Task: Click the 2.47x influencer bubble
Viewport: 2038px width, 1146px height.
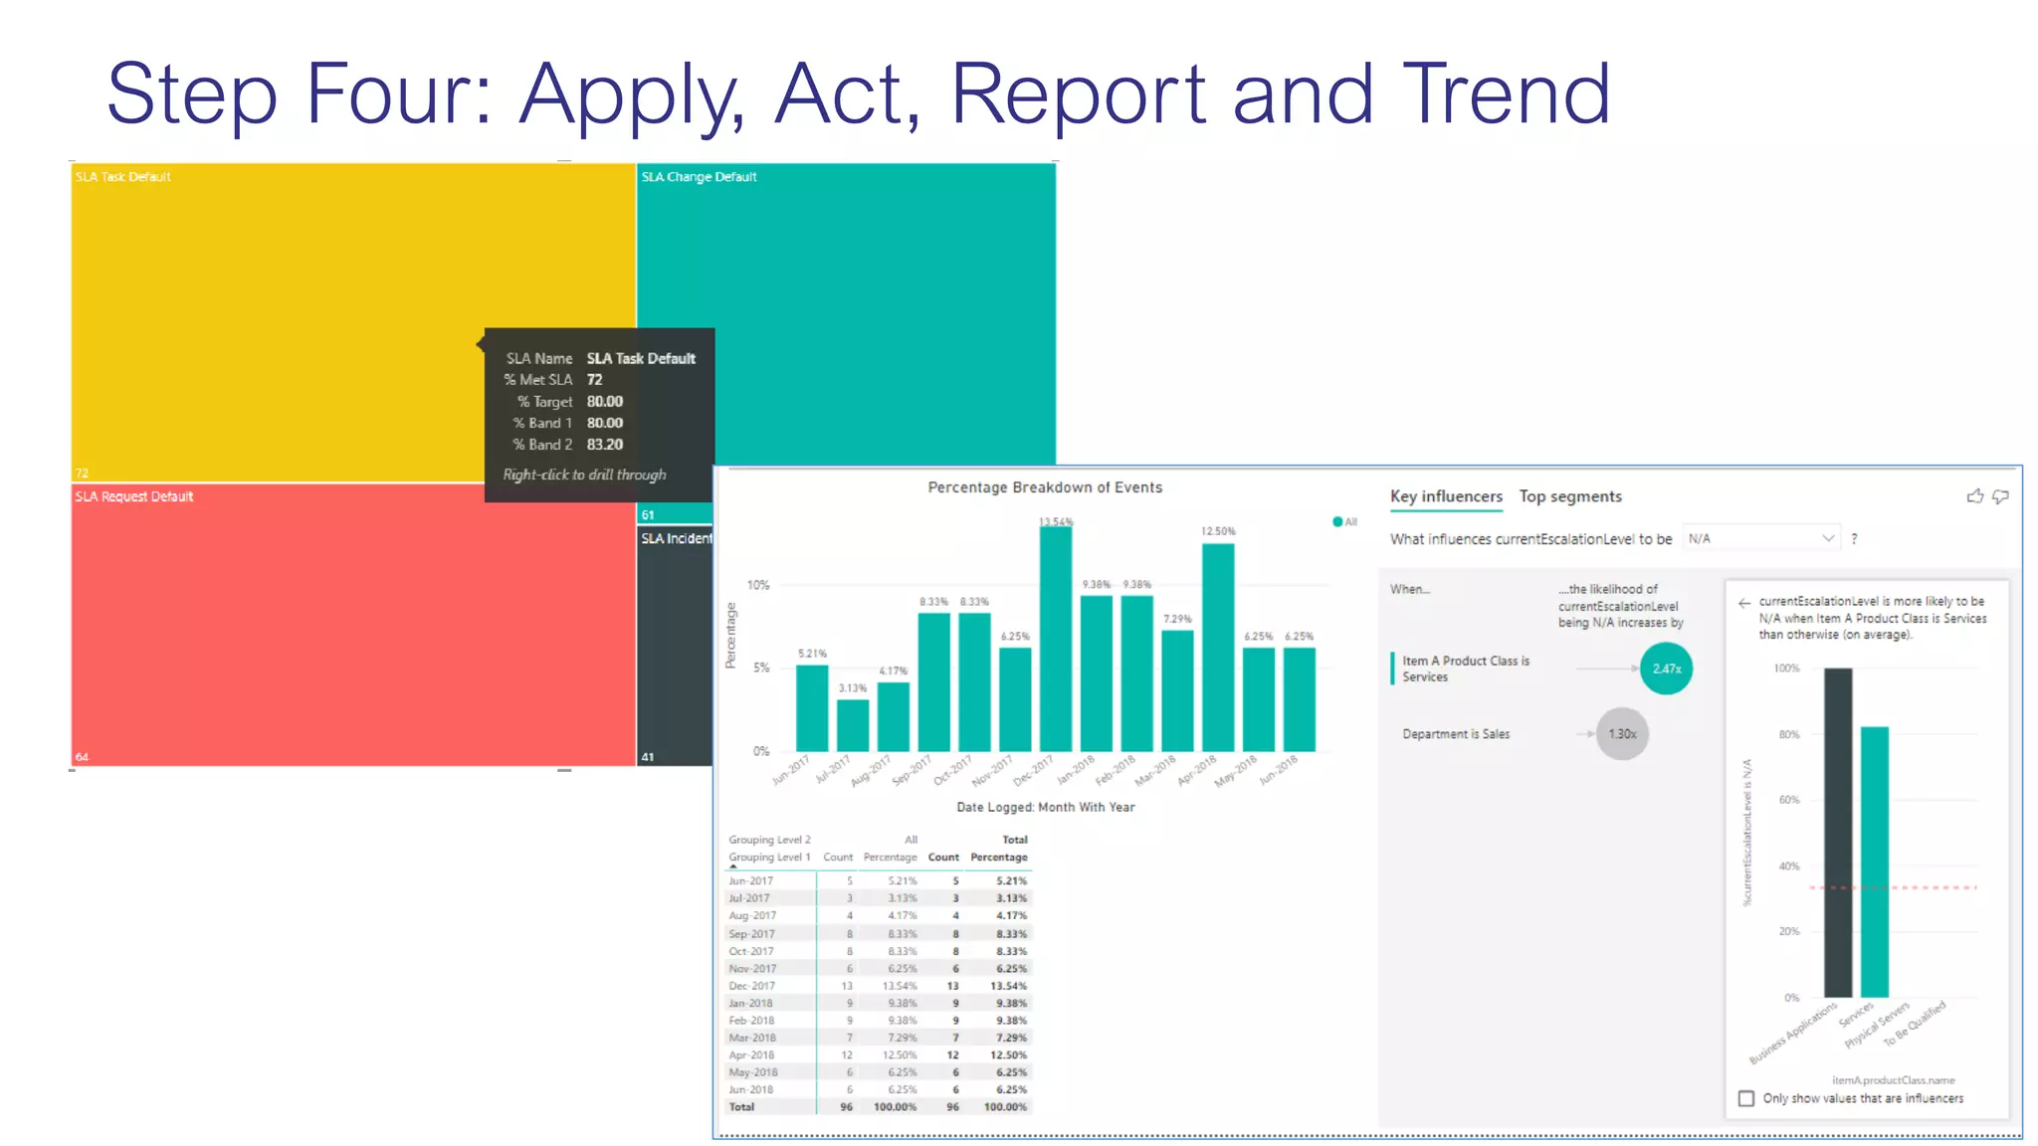Action: click(1666, 668)
